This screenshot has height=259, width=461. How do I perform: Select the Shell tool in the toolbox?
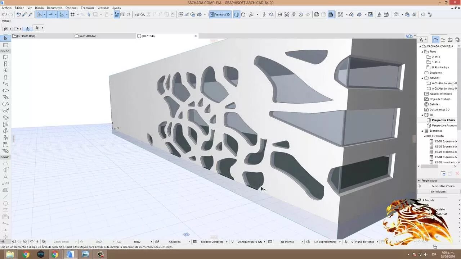click(5, 111)
